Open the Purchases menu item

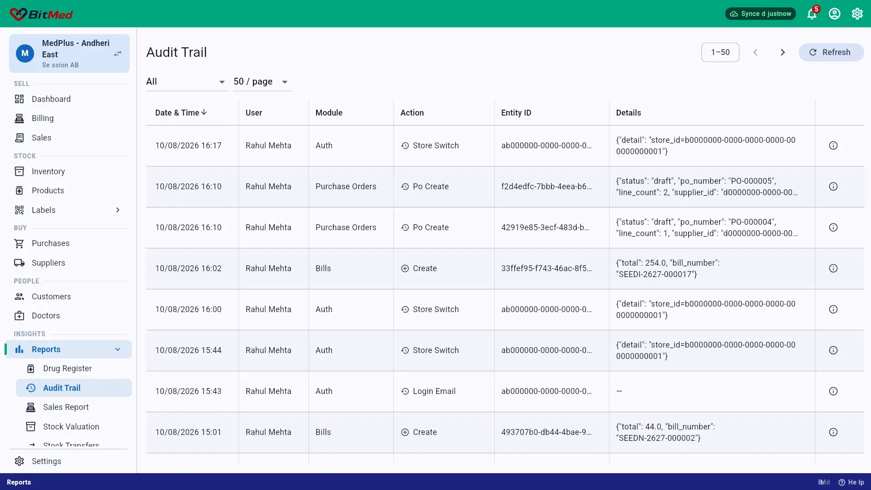point(68,243)
